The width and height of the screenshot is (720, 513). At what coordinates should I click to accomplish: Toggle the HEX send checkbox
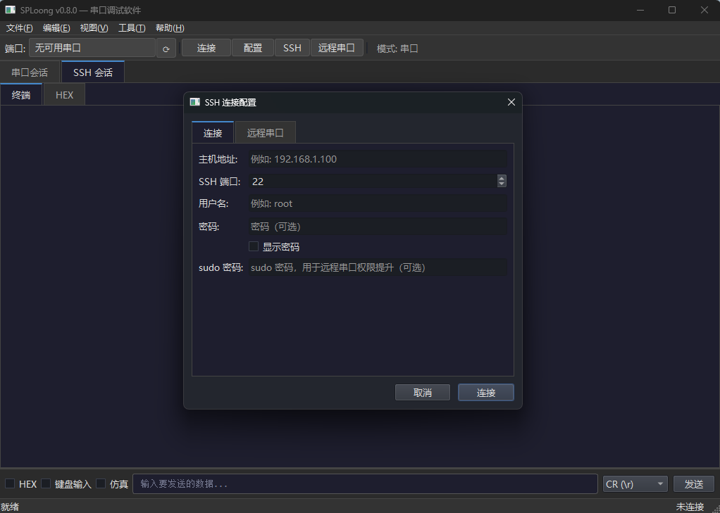coord(10,483)
